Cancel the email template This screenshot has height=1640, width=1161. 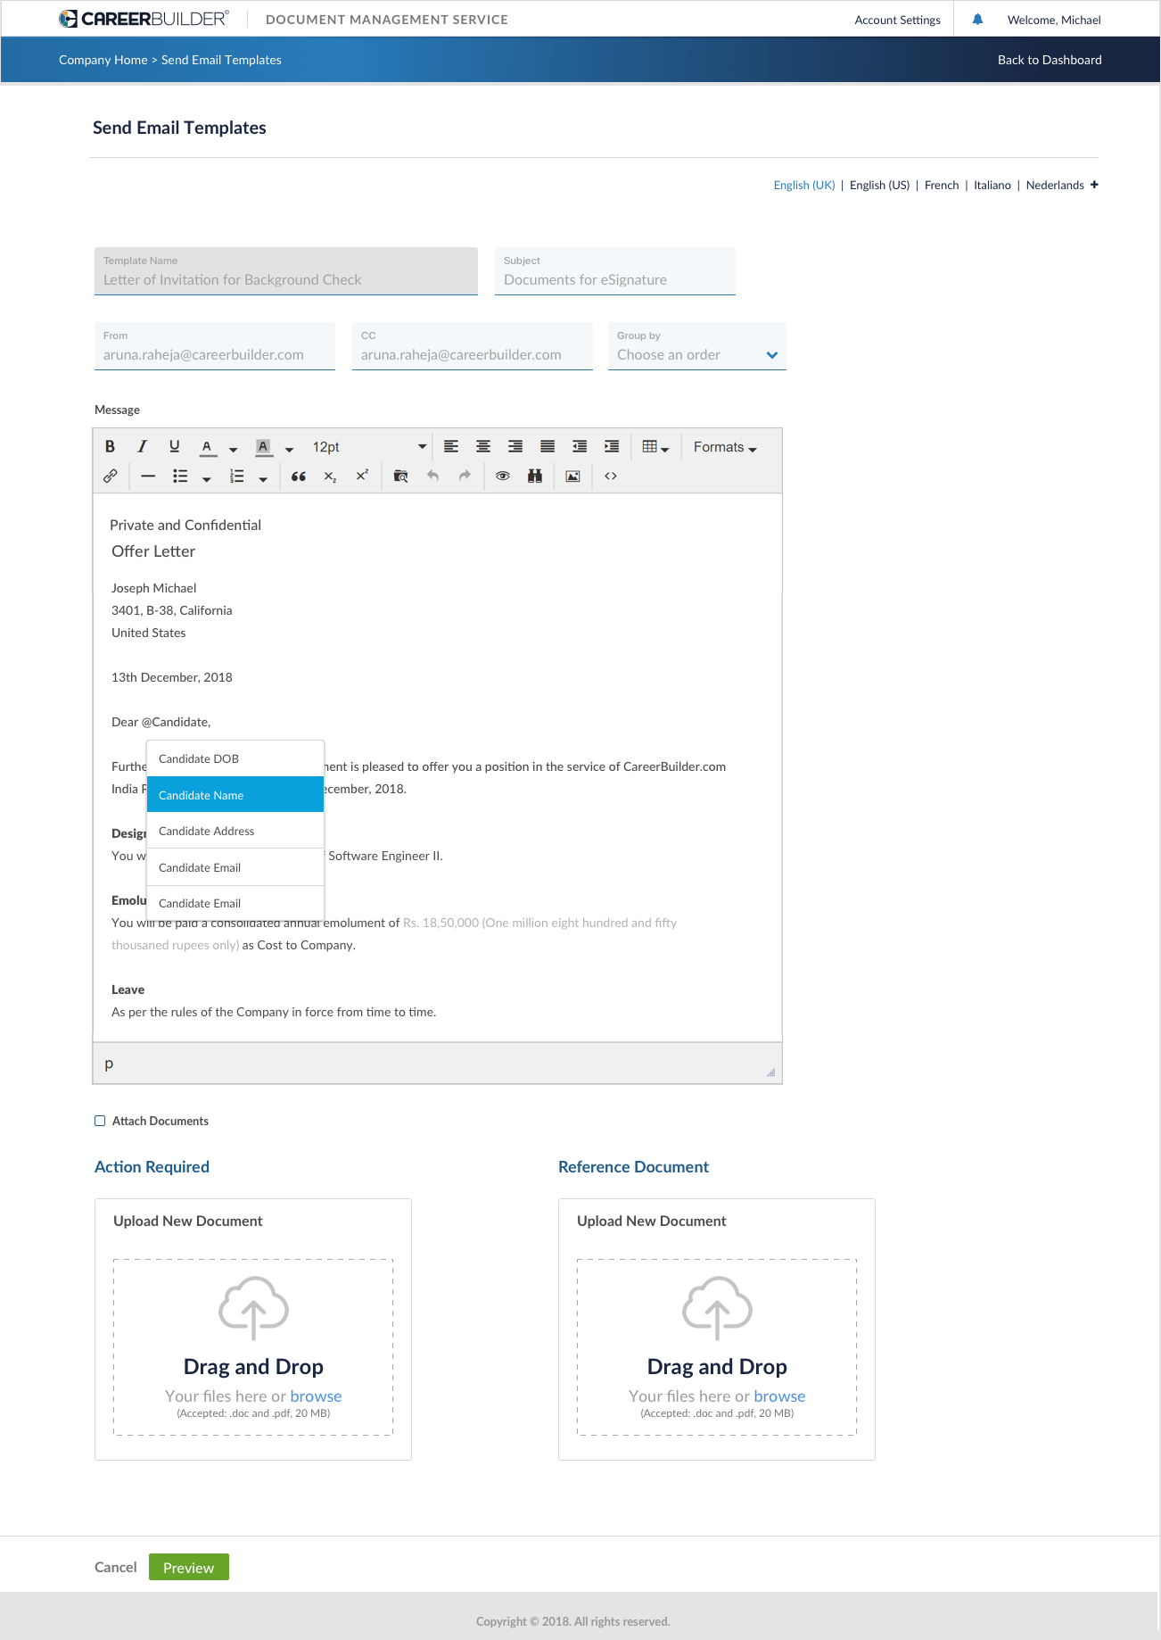tap(116, 1567)
